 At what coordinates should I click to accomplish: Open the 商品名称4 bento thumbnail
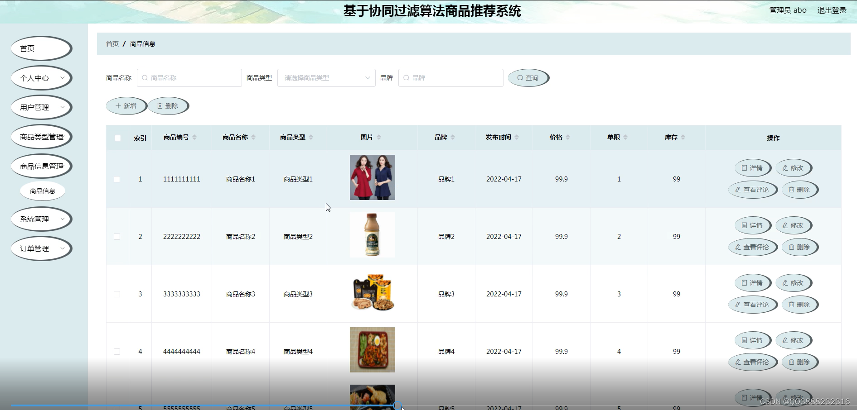coord(373,350)
